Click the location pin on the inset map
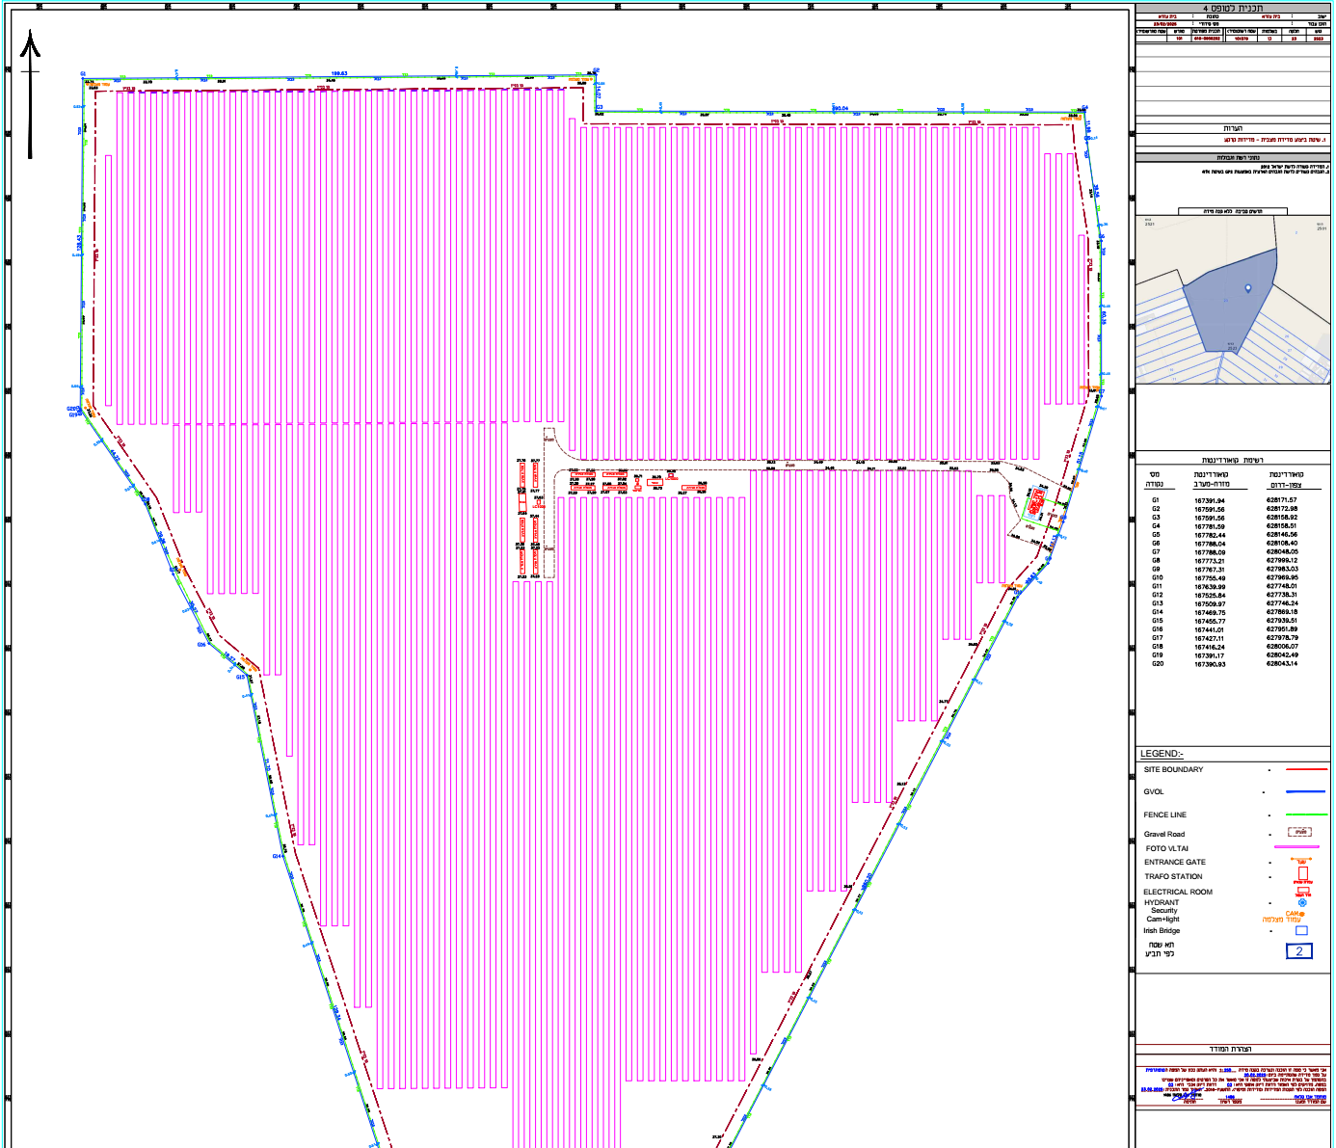Screen dimensions: 1336x1148 tap(1248, 288)
